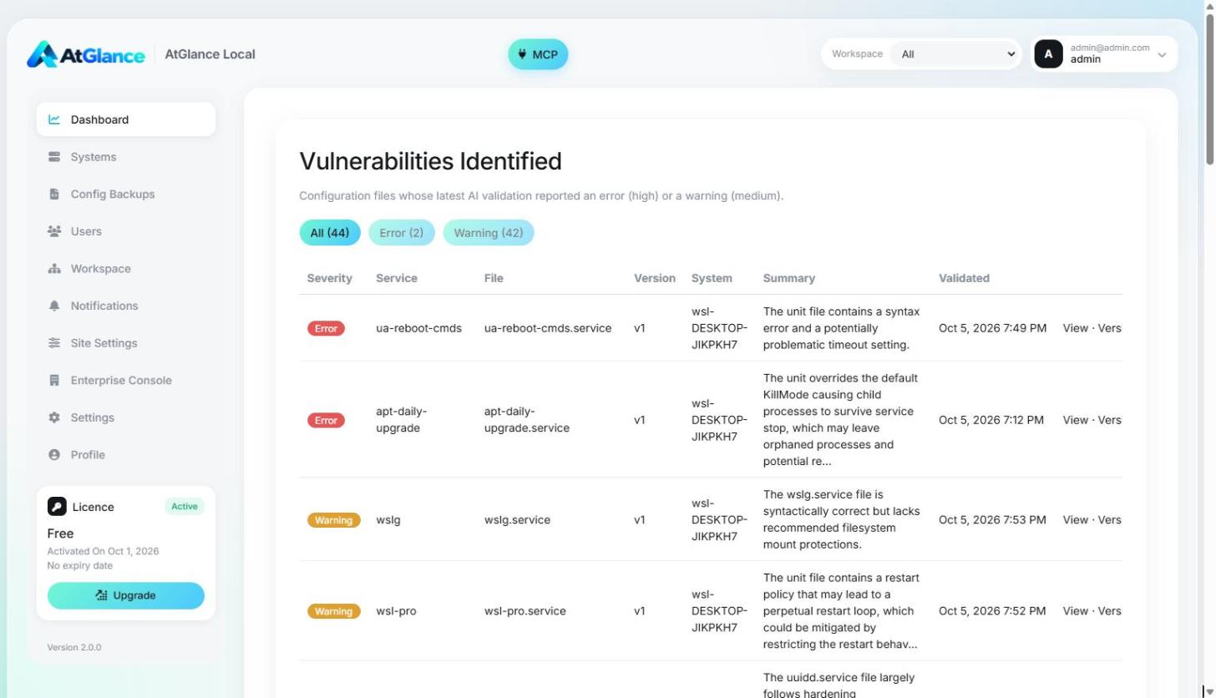Viewport: 1216px width, 698px height.
Task: Click the Config Backups file icon
Action: pyautogui.click(x=54, y=194)
